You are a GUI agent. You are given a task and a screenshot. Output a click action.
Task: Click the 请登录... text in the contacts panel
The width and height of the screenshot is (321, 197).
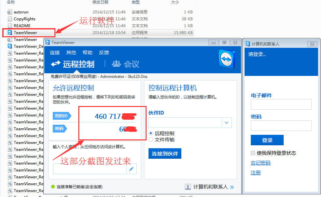(x=257, y=54)
